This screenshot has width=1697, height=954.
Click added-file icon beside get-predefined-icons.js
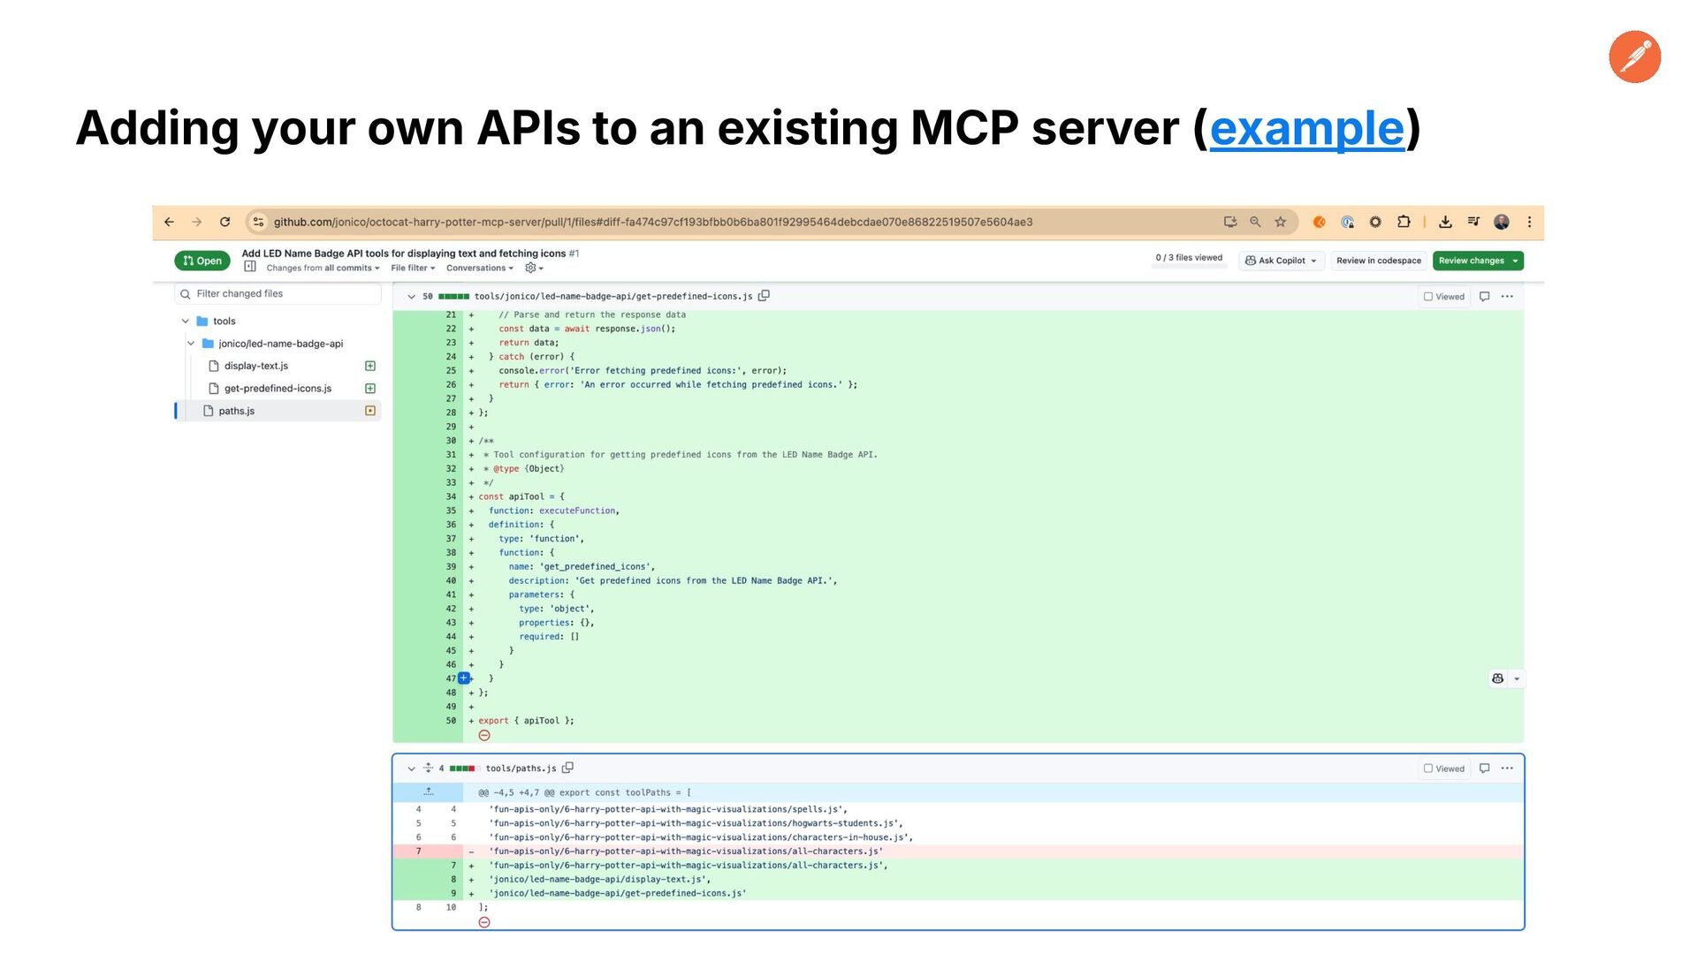pos(370,389)
